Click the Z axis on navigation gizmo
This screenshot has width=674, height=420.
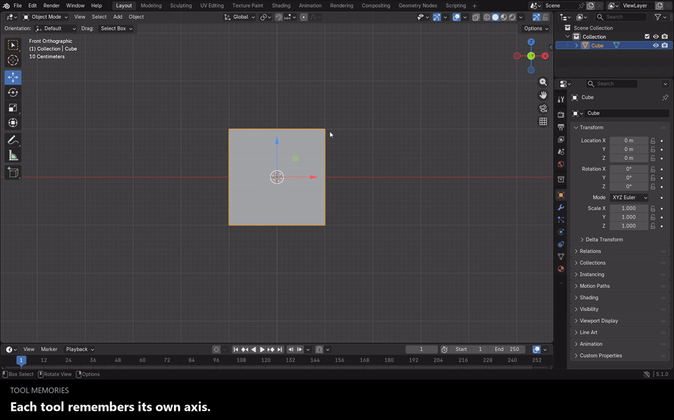(531, 41)
